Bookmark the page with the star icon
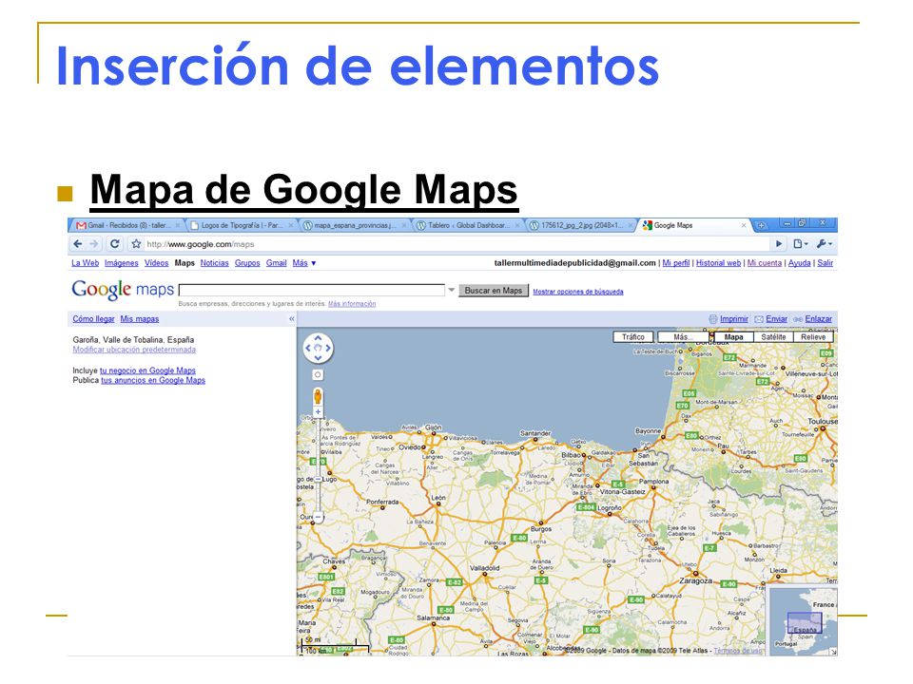 click(136, 244)
